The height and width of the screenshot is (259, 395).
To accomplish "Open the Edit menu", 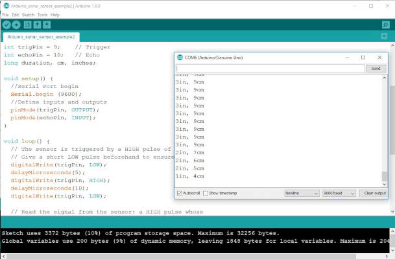I will click(x=15, y=15).
